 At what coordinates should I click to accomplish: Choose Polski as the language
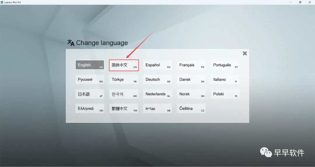[225, 94]
